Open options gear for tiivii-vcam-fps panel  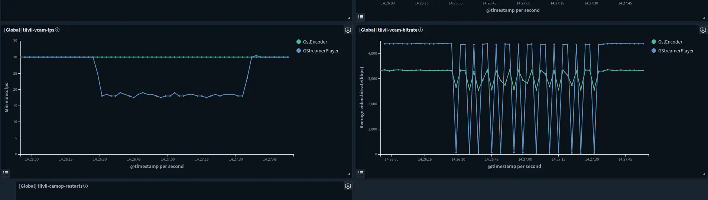348,30
